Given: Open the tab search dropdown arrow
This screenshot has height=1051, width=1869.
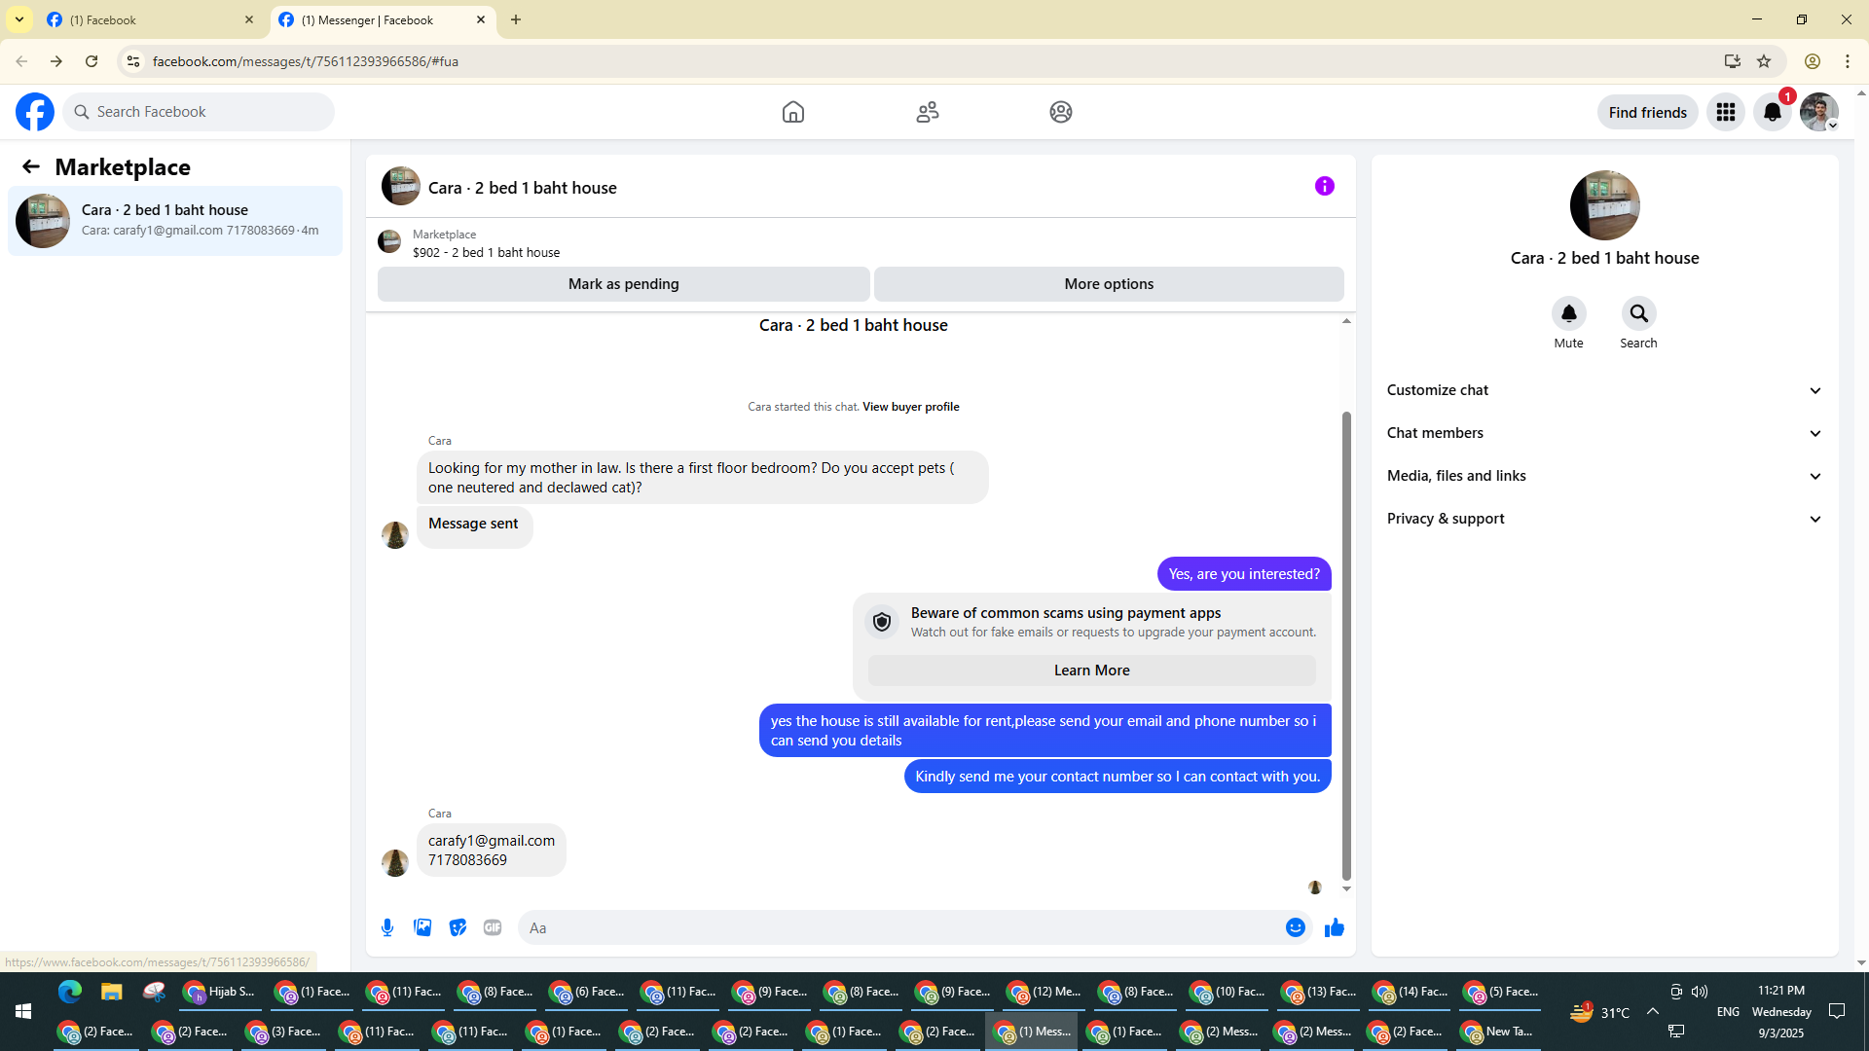Looking at the screenshot, I should tap(19, 19).
